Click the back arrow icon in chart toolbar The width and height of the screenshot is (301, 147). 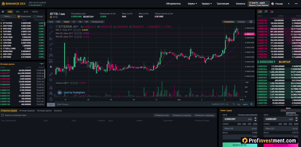pos(51,67)
